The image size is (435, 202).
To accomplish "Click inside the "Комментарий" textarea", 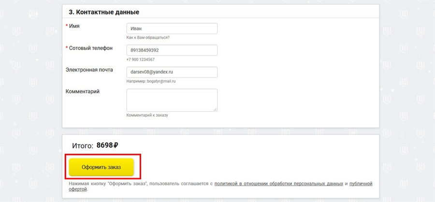I will (172, 100).
